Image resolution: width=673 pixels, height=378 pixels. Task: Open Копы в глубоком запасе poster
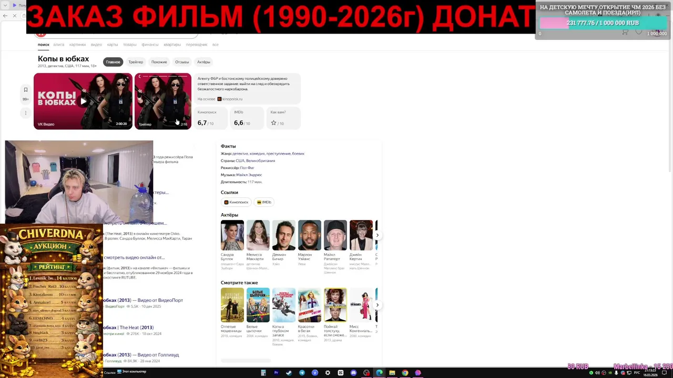pos(283,304)
